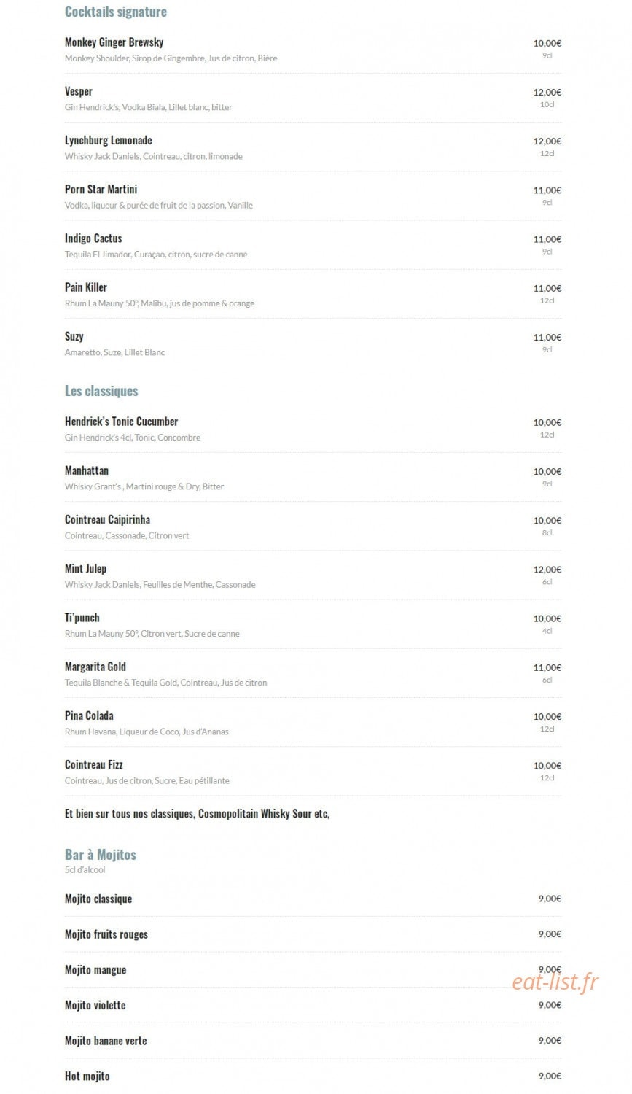Click the Mint Julep 12,00€ price
Image resolution: width=632 pixels, height=1094 pixels.
click(x=547, y=570)
